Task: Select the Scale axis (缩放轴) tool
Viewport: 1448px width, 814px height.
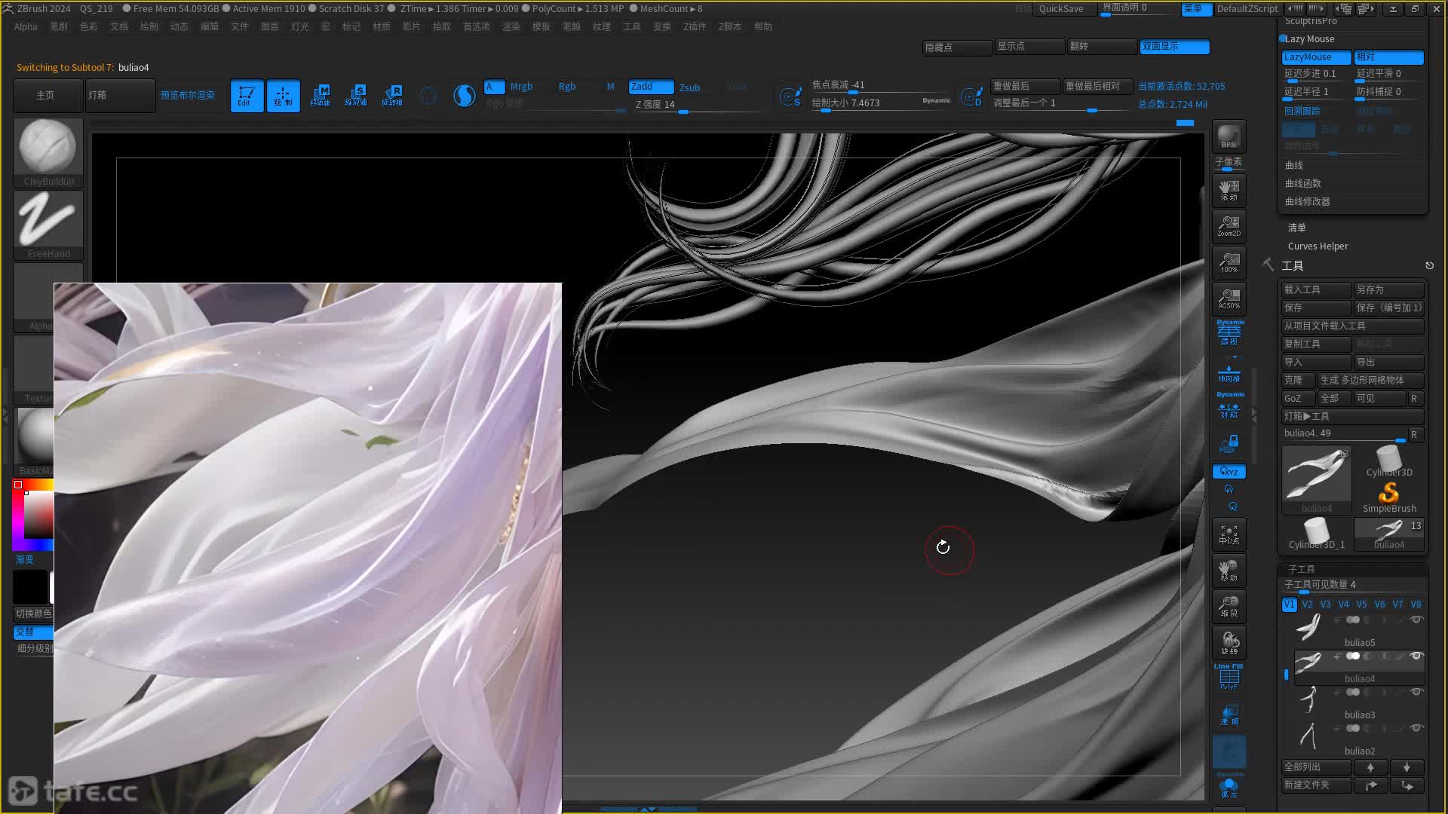Action: pos(356,96)
